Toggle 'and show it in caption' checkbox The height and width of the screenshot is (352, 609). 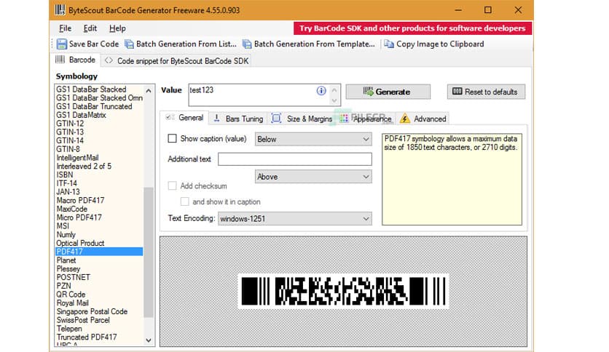(184, 201)
